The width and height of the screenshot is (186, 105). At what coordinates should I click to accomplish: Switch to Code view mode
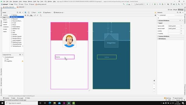(170, 10)
